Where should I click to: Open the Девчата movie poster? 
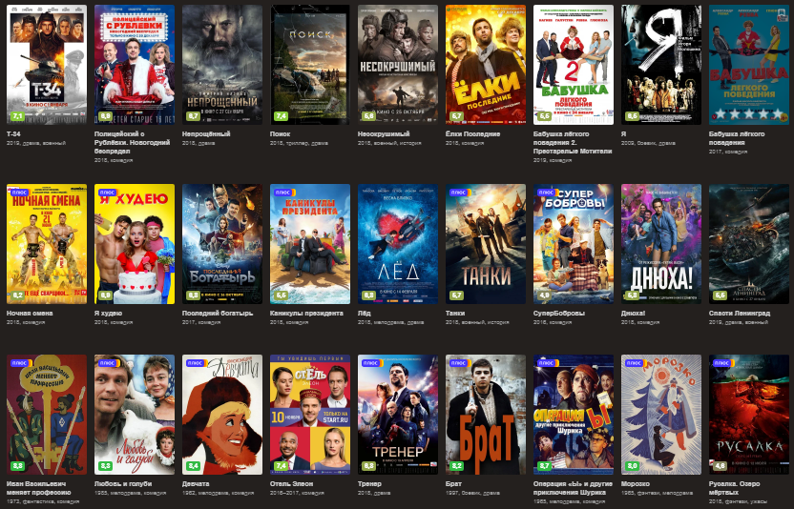[x=222, y=415]
